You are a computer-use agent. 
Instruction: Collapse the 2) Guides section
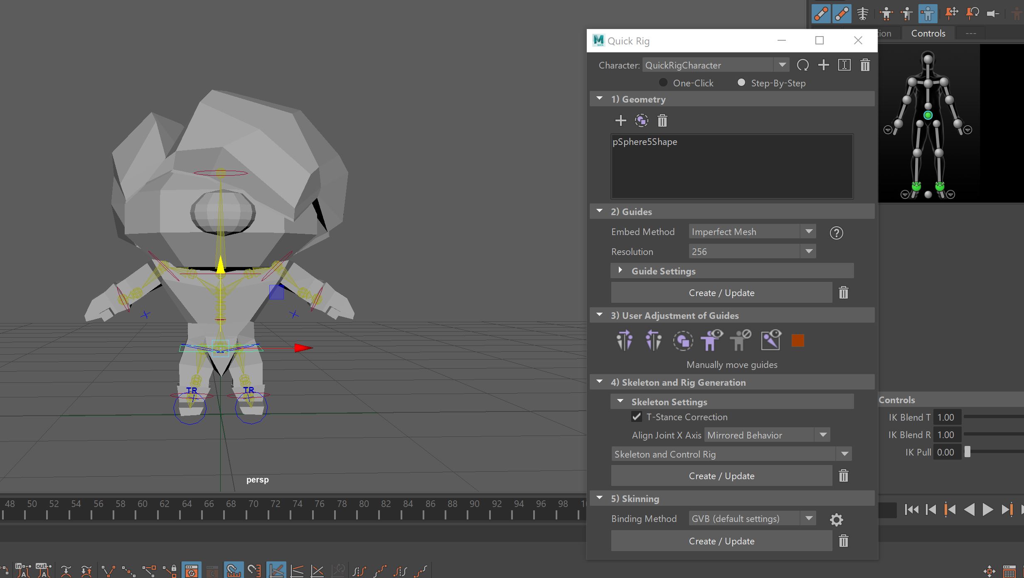tap(599, 211)
